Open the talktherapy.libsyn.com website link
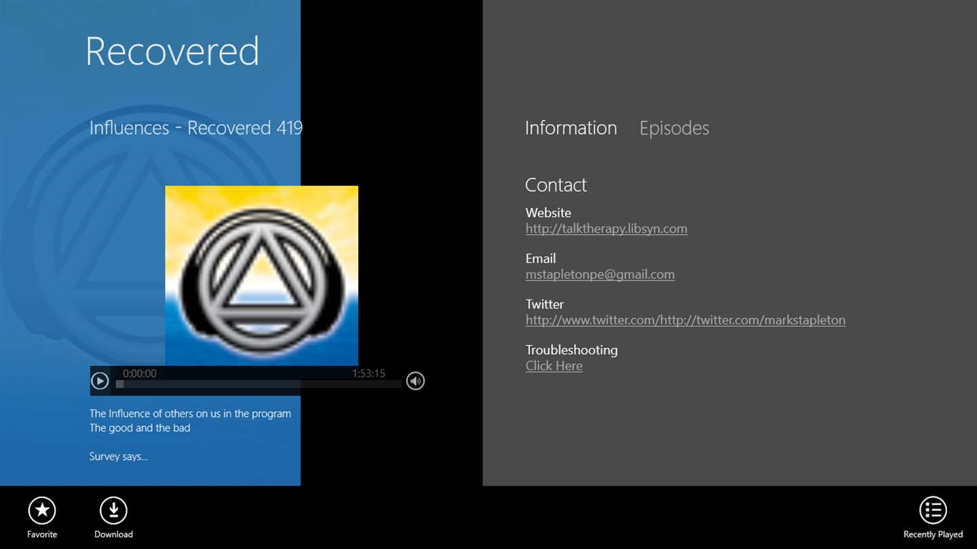This screenshot has height=549, width=977. tap(606, 229)
